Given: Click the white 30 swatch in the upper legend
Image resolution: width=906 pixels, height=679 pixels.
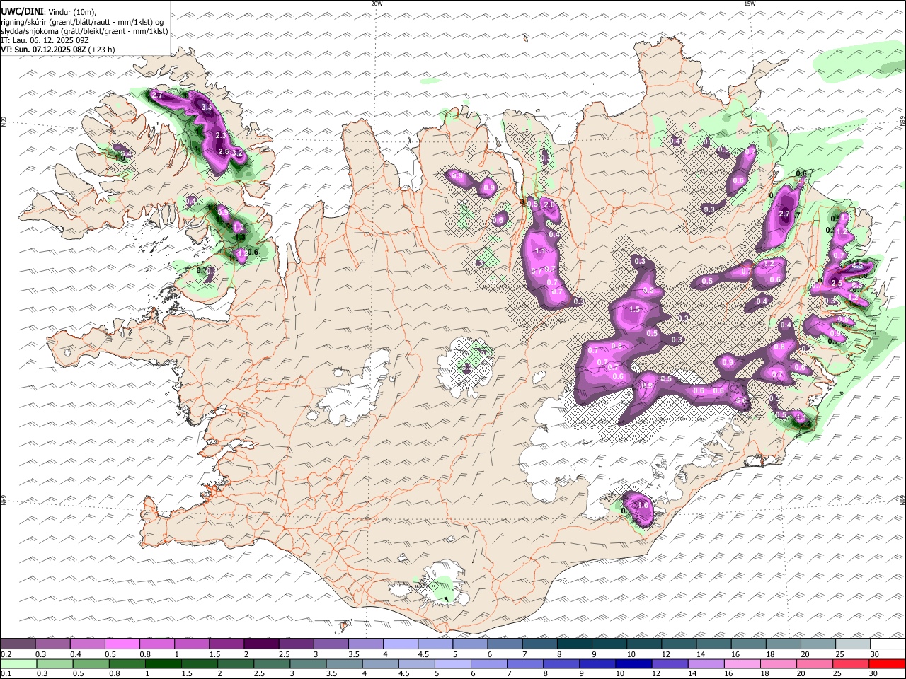Looking at the screenshot, I should [888, 644].
